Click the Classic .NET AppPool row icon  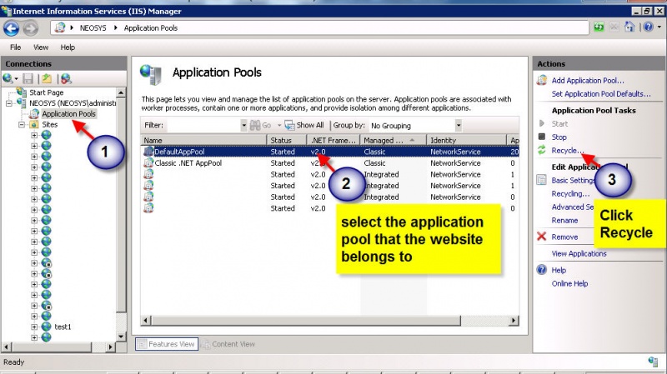click(x=148, y=162)
